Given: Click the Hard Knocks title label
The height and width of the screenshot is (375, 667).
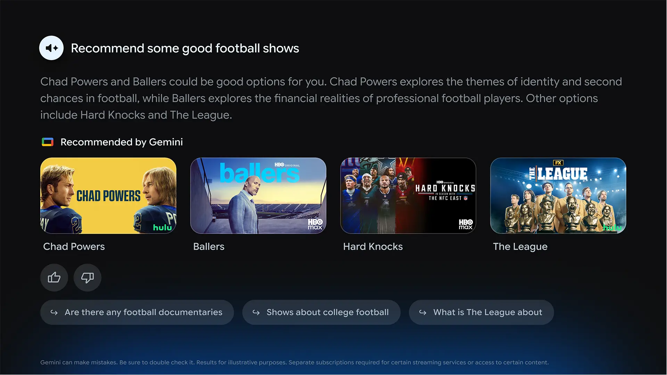Looking at the screenshot, I should (373, 247).
